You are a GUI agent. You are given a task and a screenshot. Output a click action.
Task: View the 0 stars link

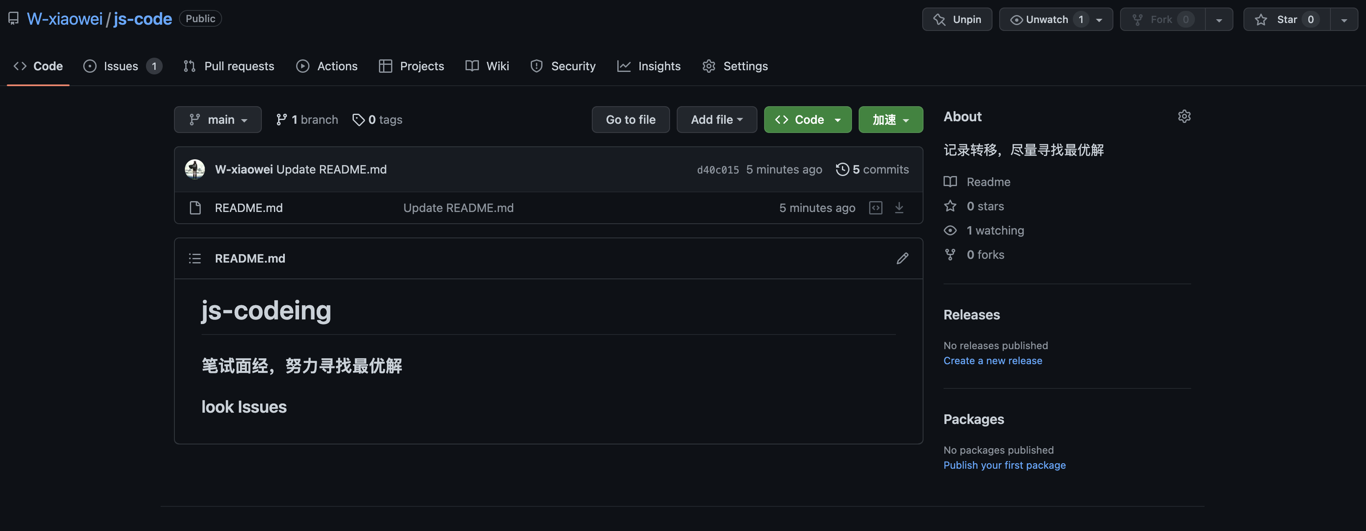(x=974, y=206)
